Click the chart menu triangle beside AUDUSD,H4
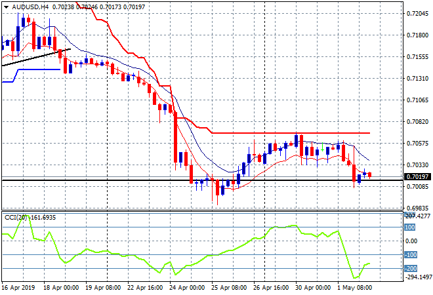The width and height of the screenshot is (433, 295). 6,7
